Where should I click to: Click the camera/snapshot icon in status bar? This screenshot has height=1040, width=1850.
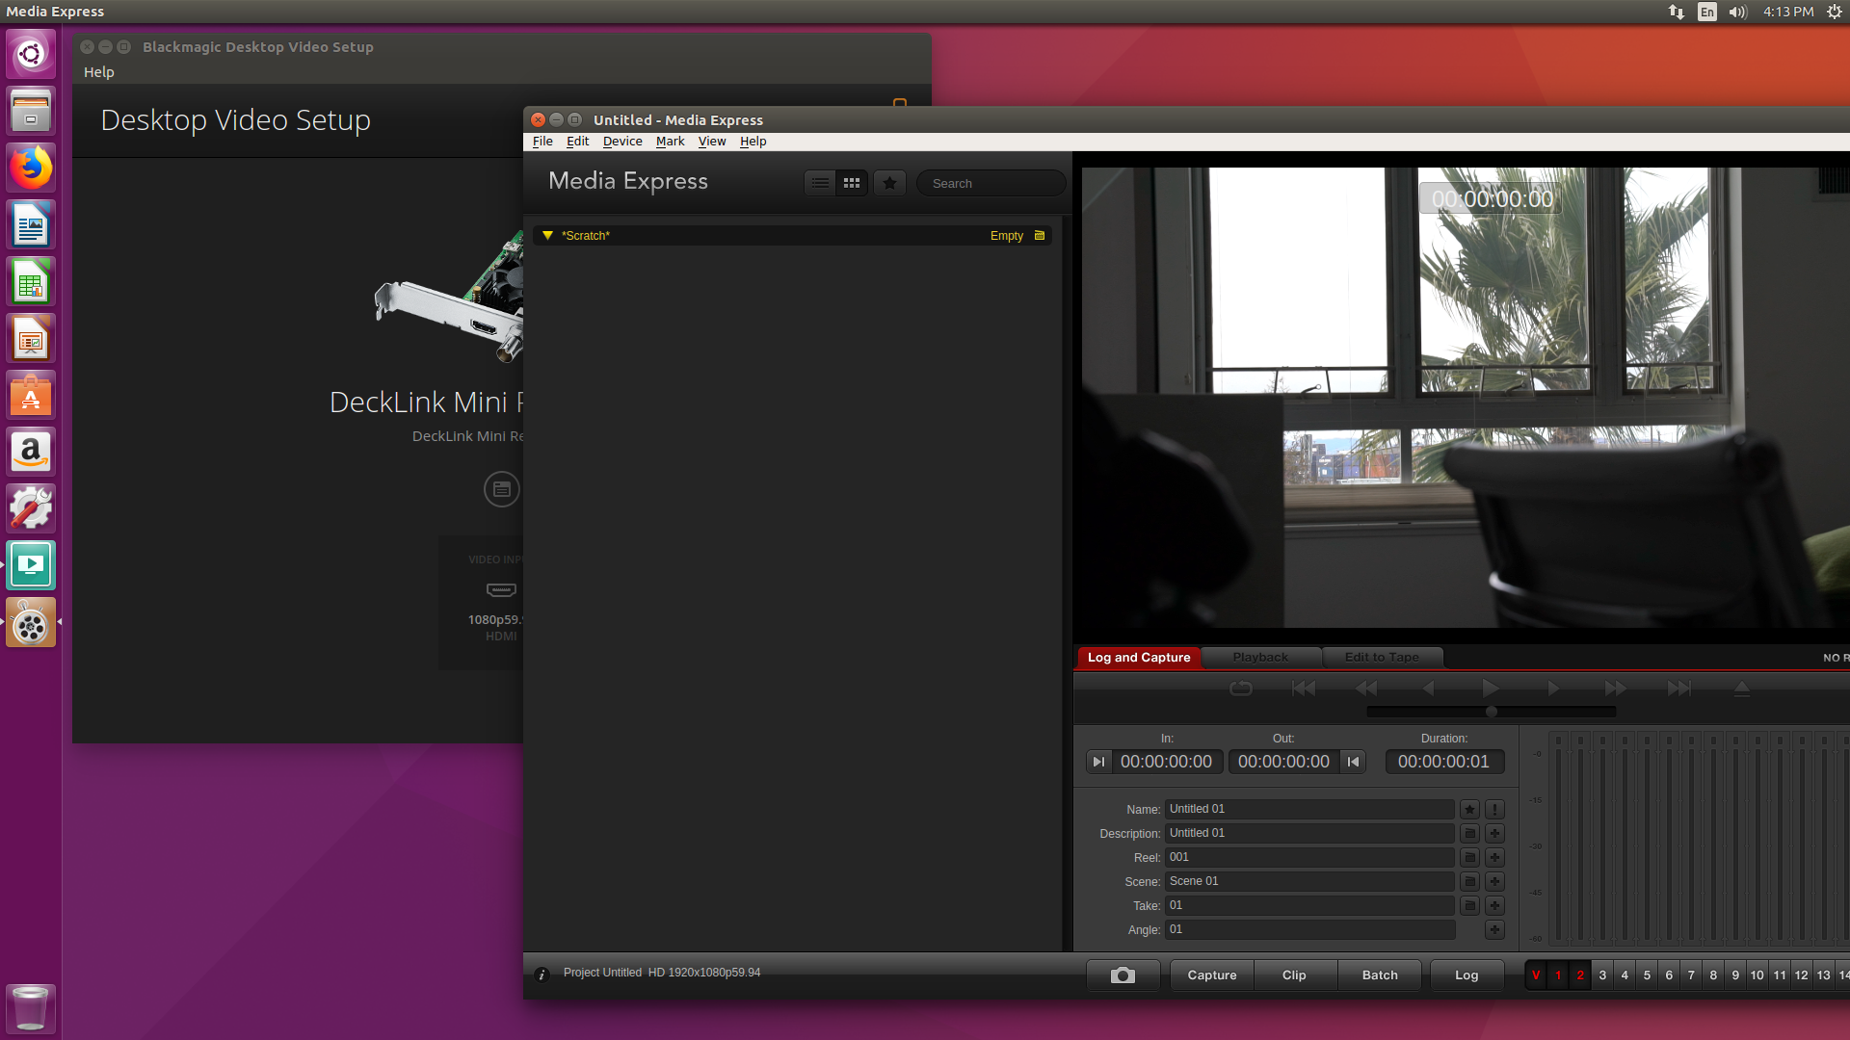point(1122,974)
